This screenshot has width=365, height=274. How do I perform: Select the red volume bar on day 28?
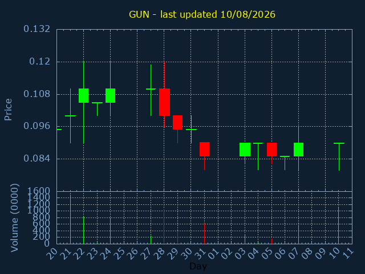pyautogui.click(x=164, y=227)
